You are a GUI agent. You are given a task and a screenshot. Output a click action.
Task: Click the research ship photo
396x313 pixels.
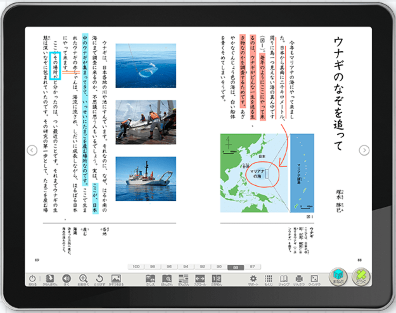click(x=146, y=179)
